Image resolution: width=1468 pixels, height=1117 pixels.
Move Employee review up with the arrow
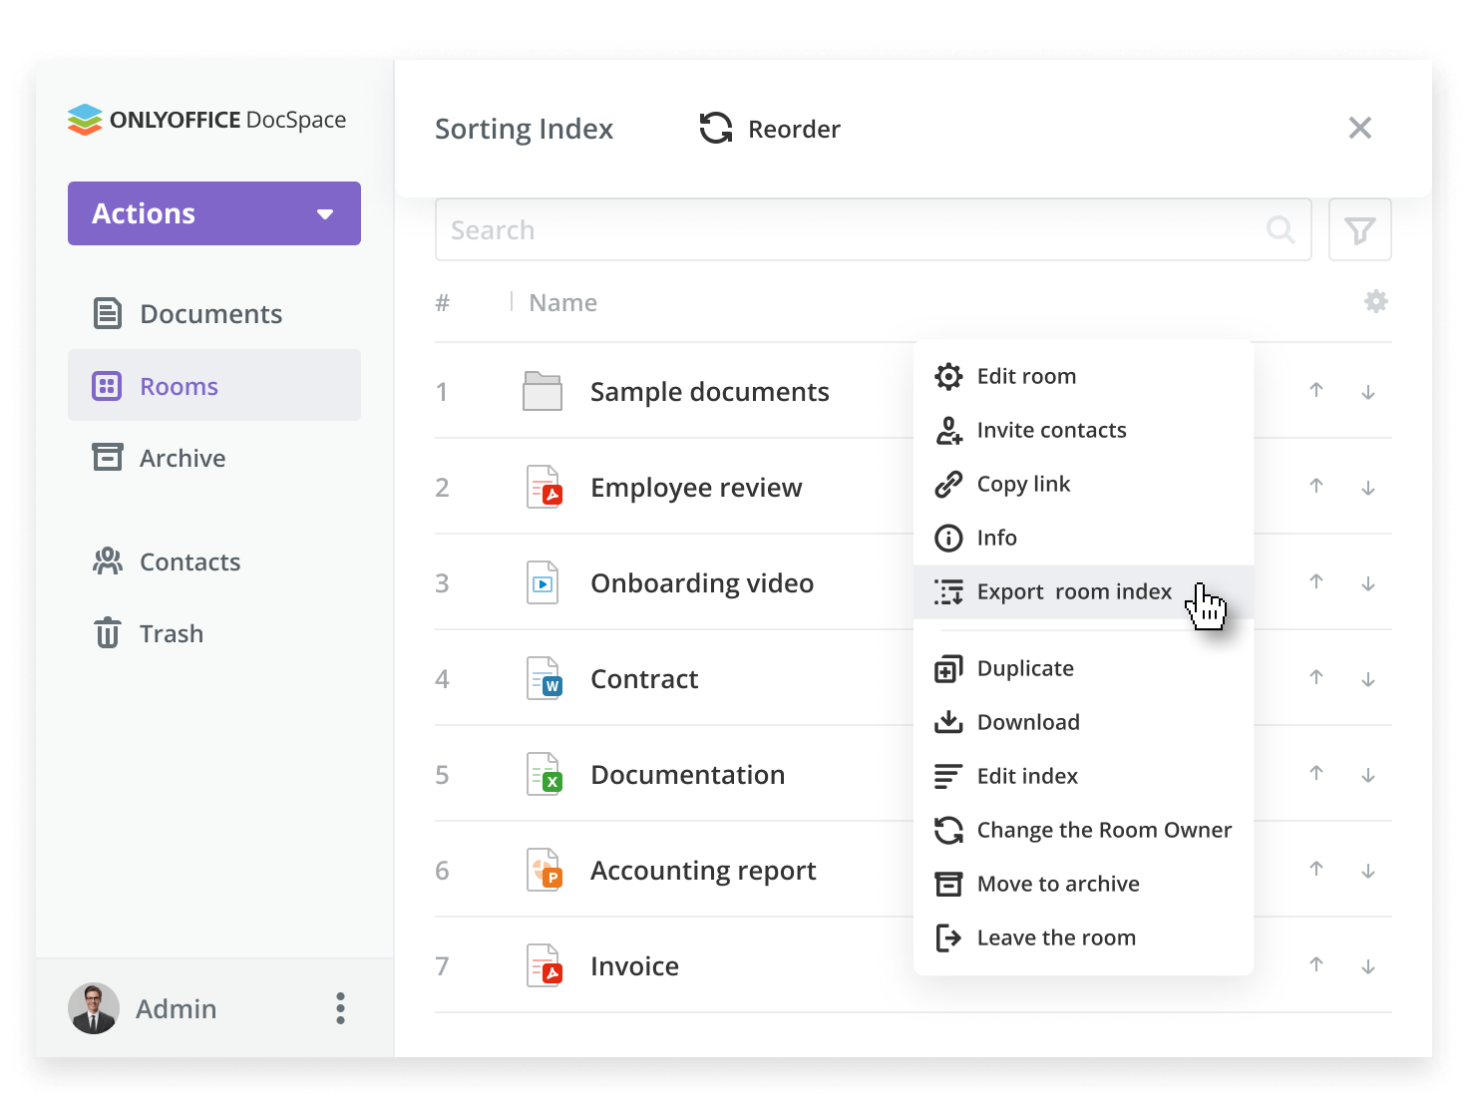tap(1316, 487)
